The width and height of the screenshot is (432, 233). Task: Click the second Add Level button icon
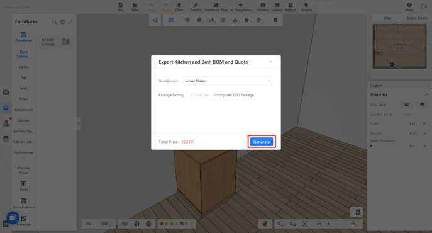(422, 105)
